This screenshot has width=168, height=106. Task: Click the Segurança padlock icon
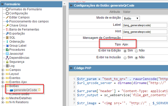click(x=7, y=62)
